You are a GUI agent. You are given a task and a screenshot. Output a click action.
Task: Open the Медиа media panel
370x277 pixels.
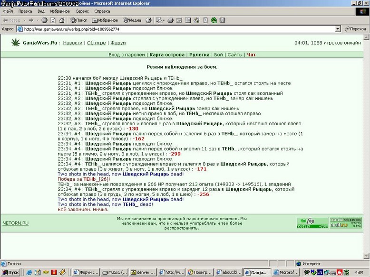[x=132, y=20]
